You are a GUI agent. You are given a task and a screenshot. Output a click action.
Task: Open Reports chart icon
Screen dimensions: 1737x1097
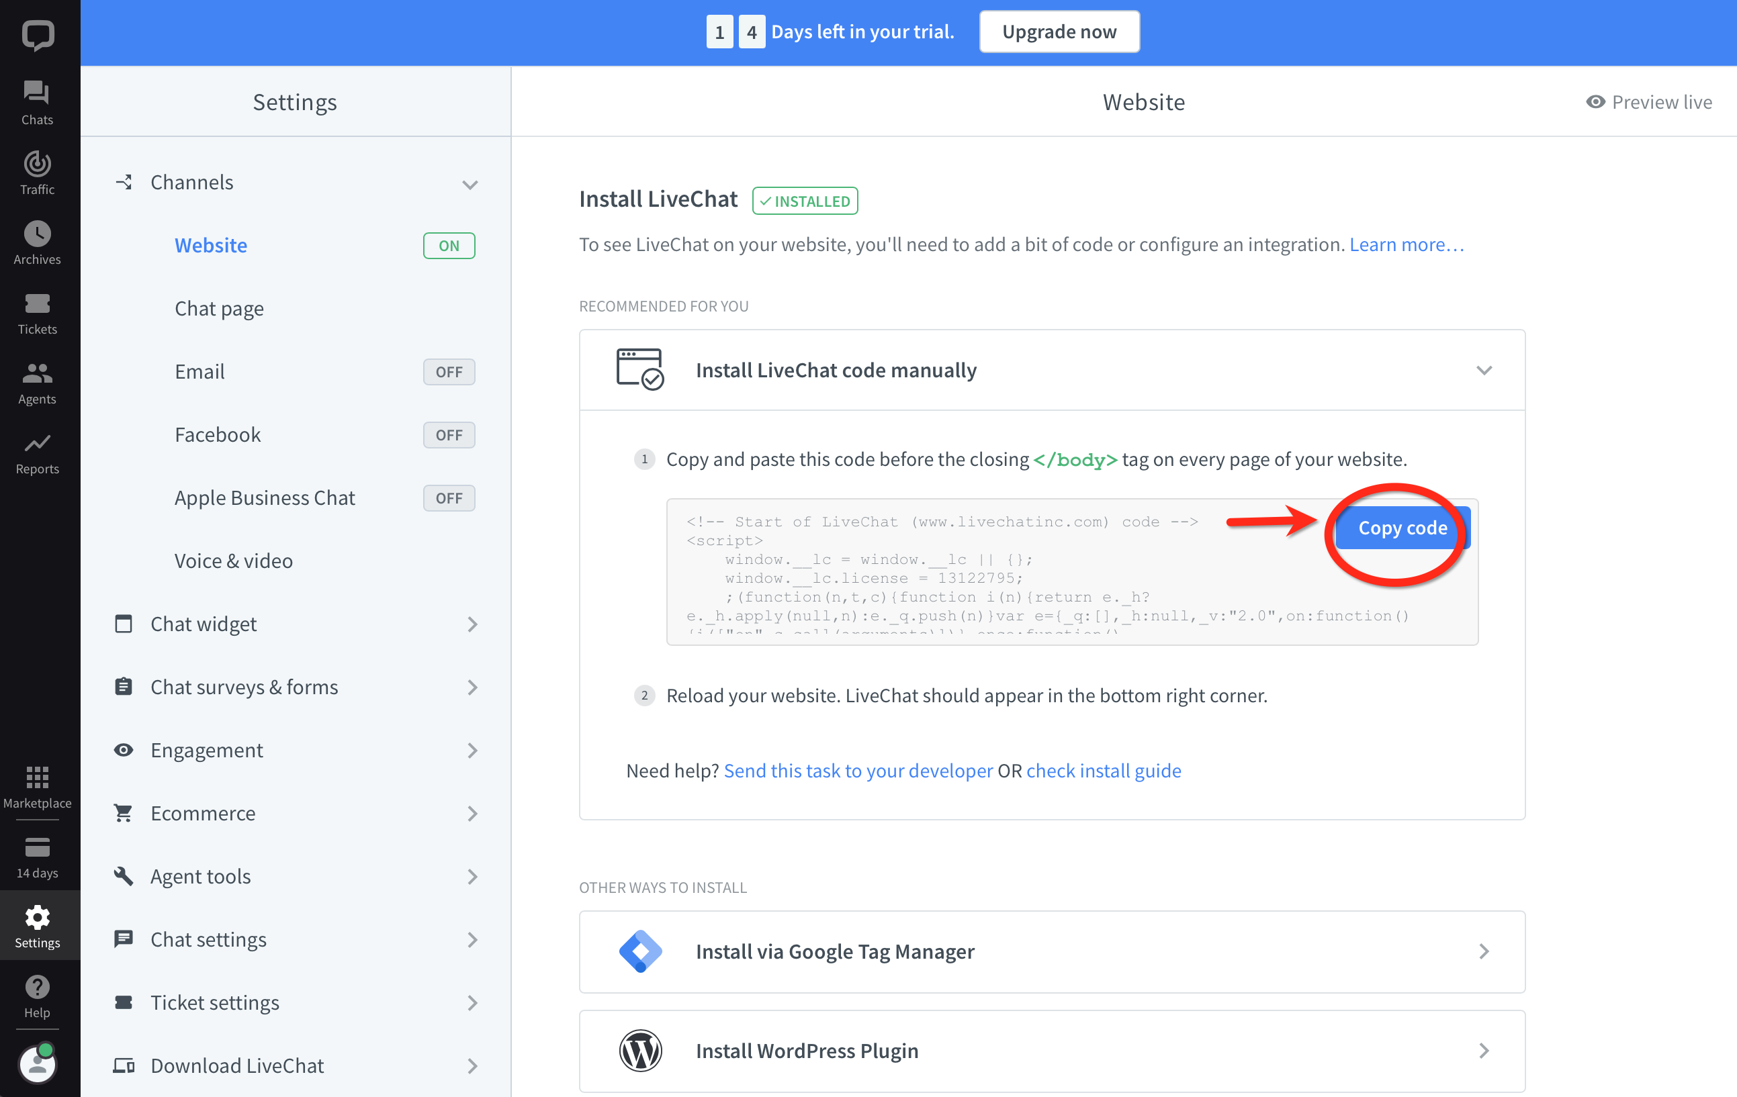(37, 452)
